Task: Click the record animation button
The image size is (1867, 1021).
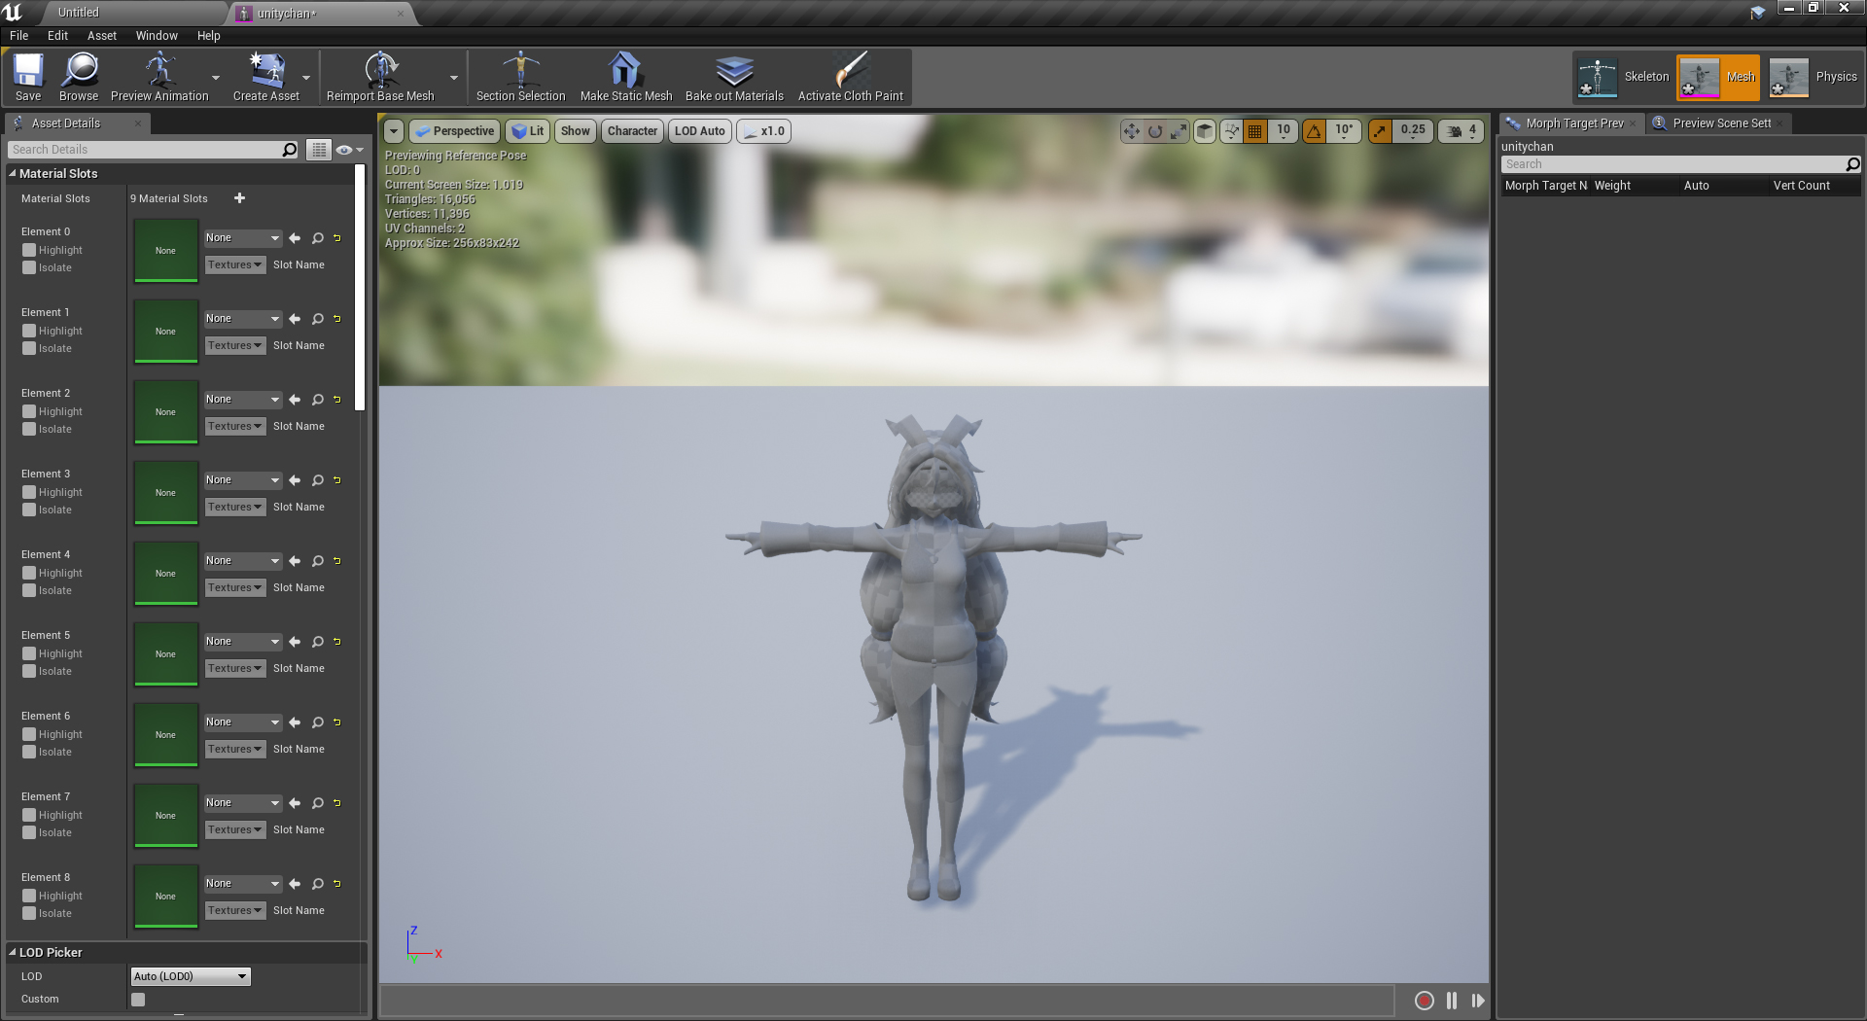Action: (1425, 1001)
